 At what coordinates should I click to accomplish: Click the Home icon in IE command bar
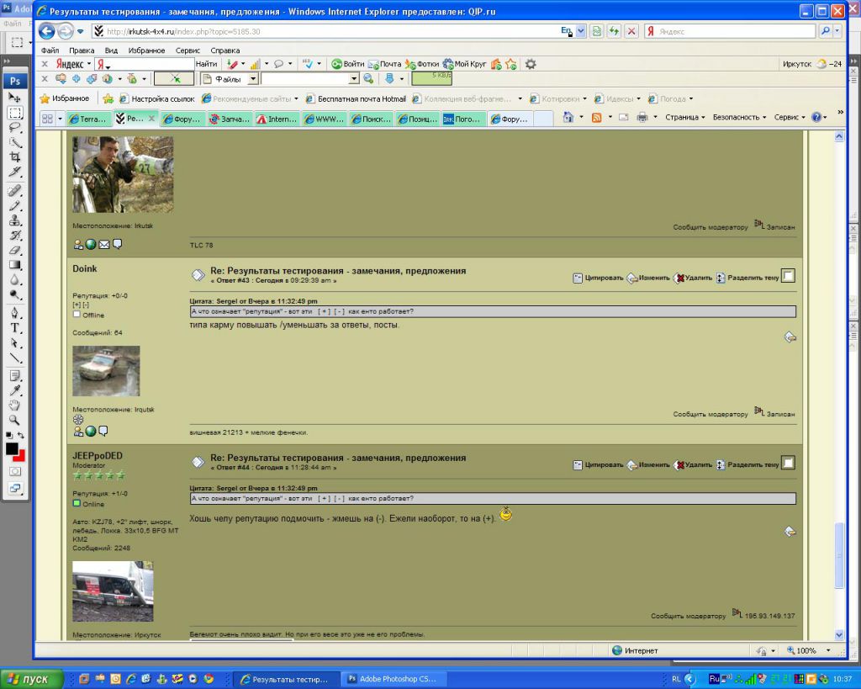(569, 118)
